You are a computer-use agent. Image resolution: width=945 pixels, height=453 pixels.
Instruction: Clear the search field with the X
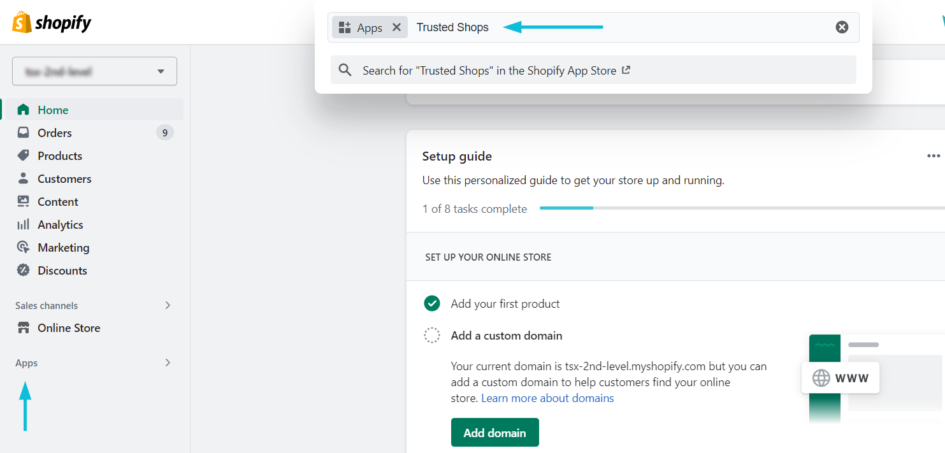pos(842,27)
